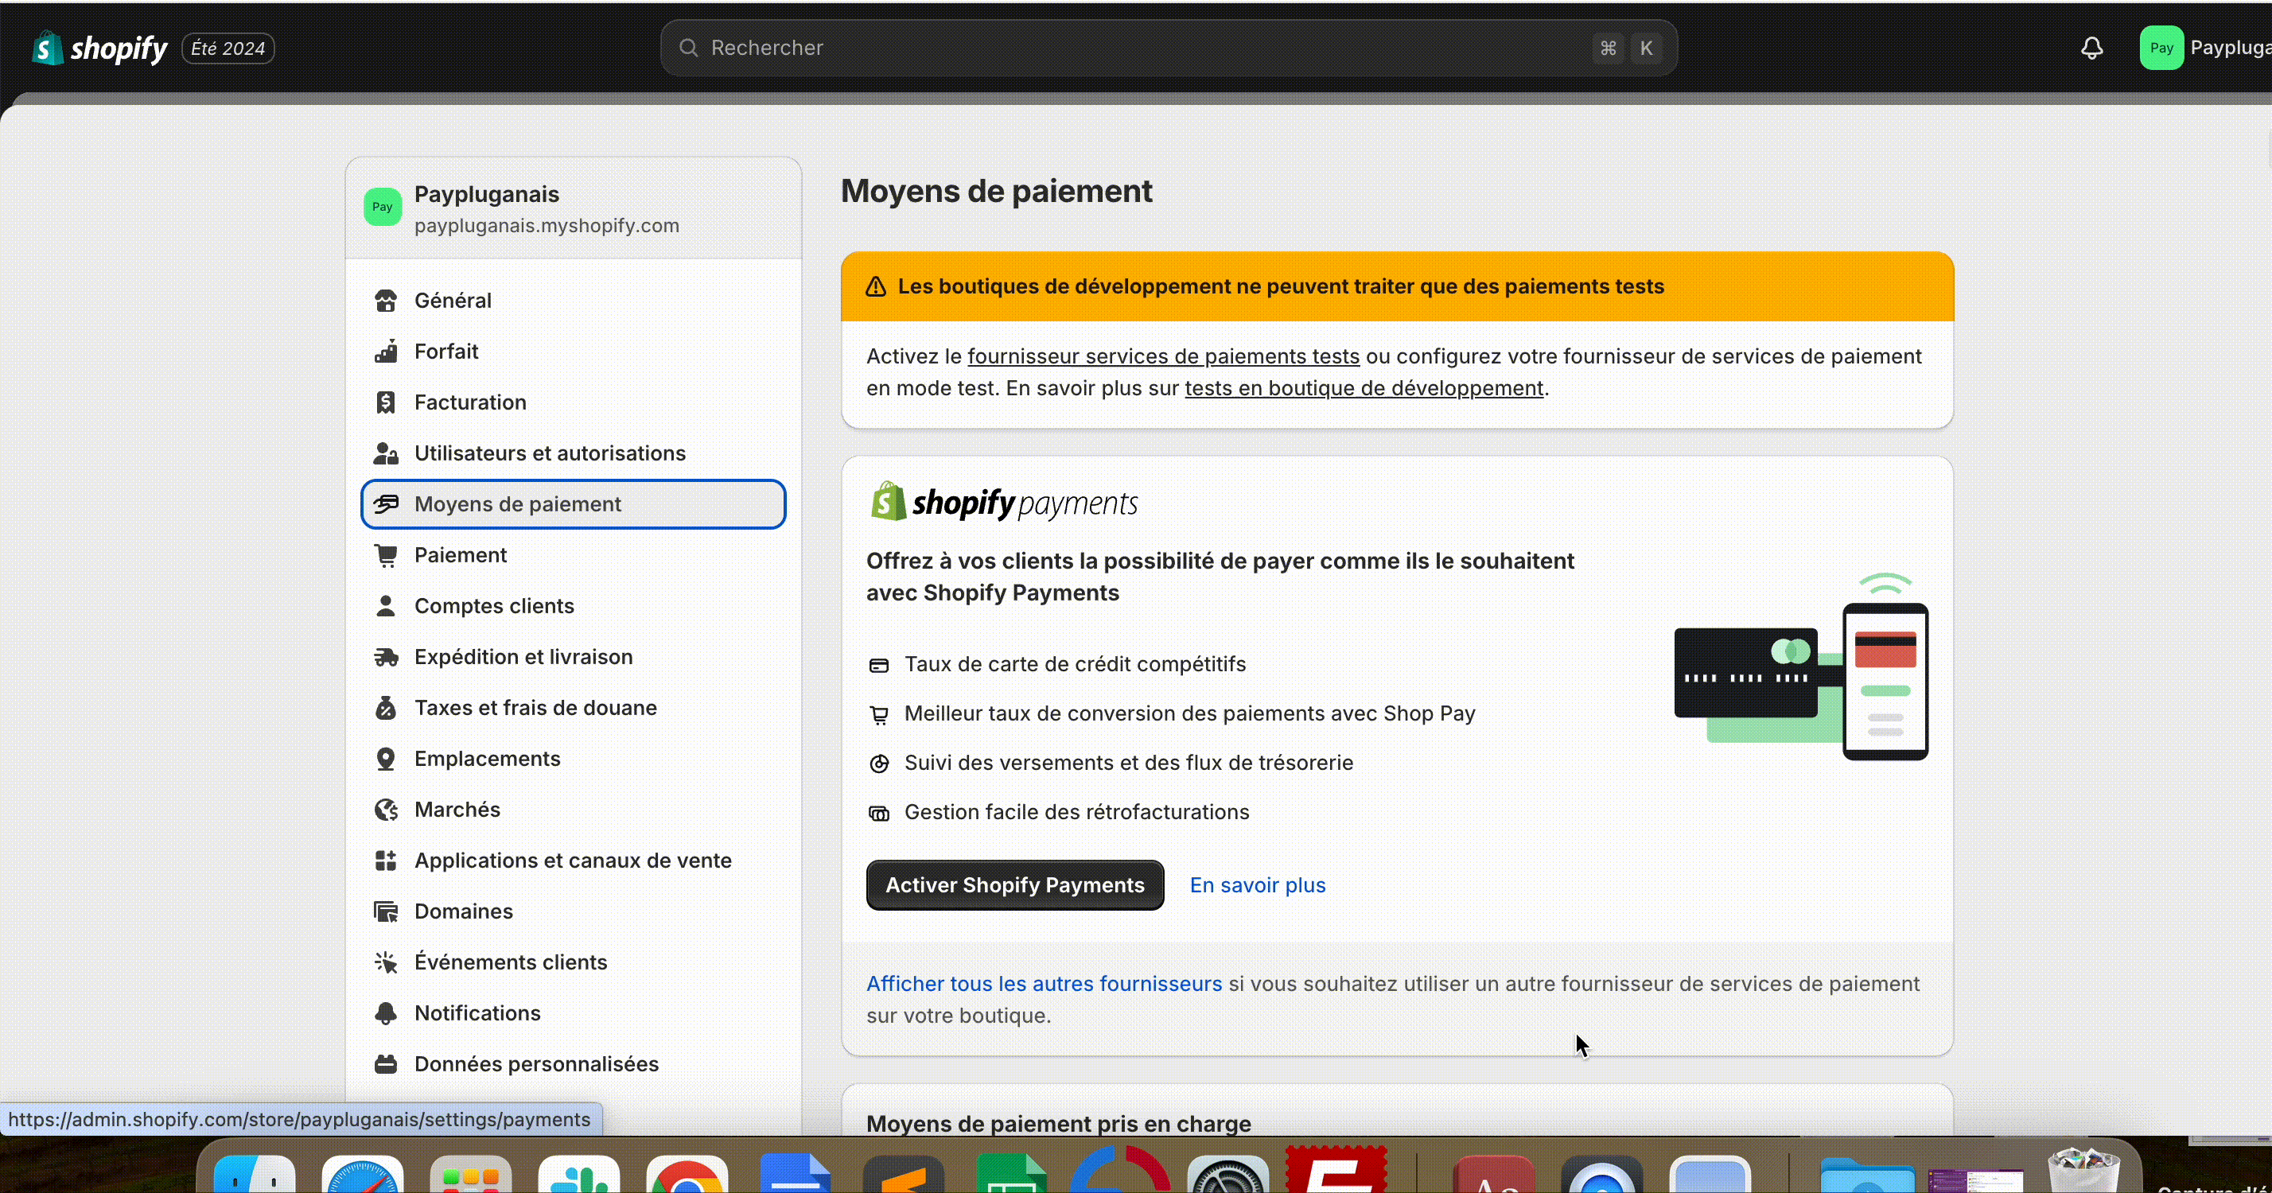Click the magnifier icon in the search bar
The image size is (2272, 1193).
pos(689,48)
